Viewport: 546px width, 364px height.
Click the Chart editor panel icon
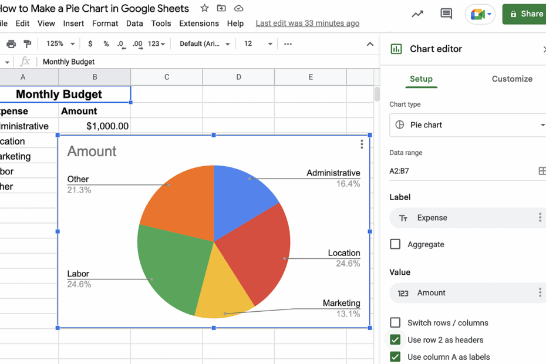(396, 49)
